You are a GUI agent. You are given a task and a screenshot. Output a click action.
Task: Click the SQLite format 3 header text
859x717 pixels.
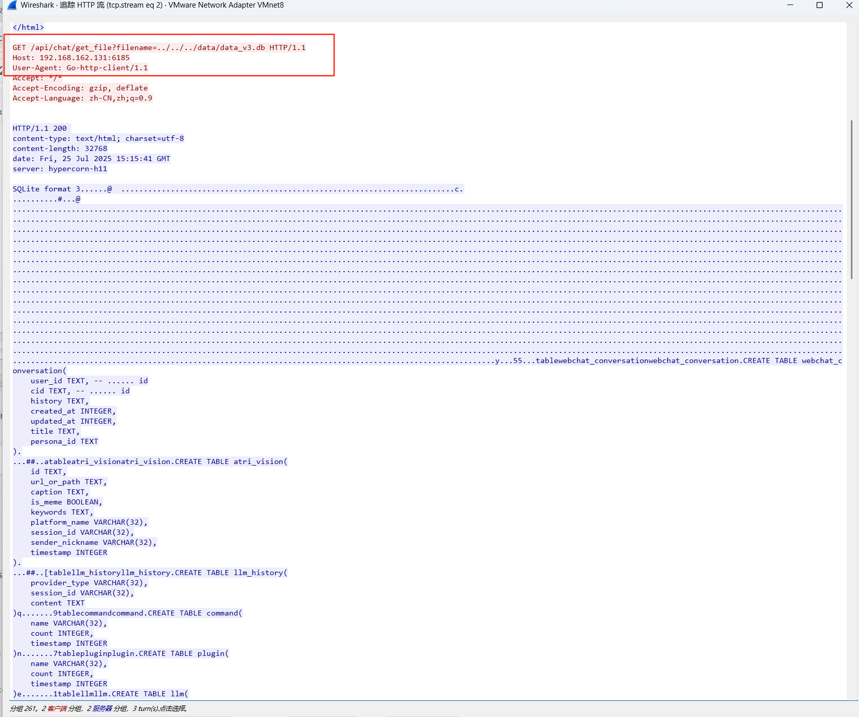46,189
